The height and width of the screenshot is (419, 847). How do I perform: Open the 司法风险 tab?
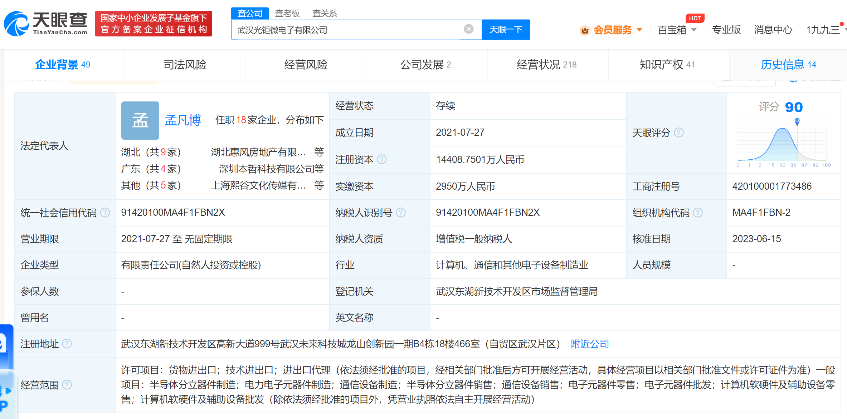pos(185,65)
